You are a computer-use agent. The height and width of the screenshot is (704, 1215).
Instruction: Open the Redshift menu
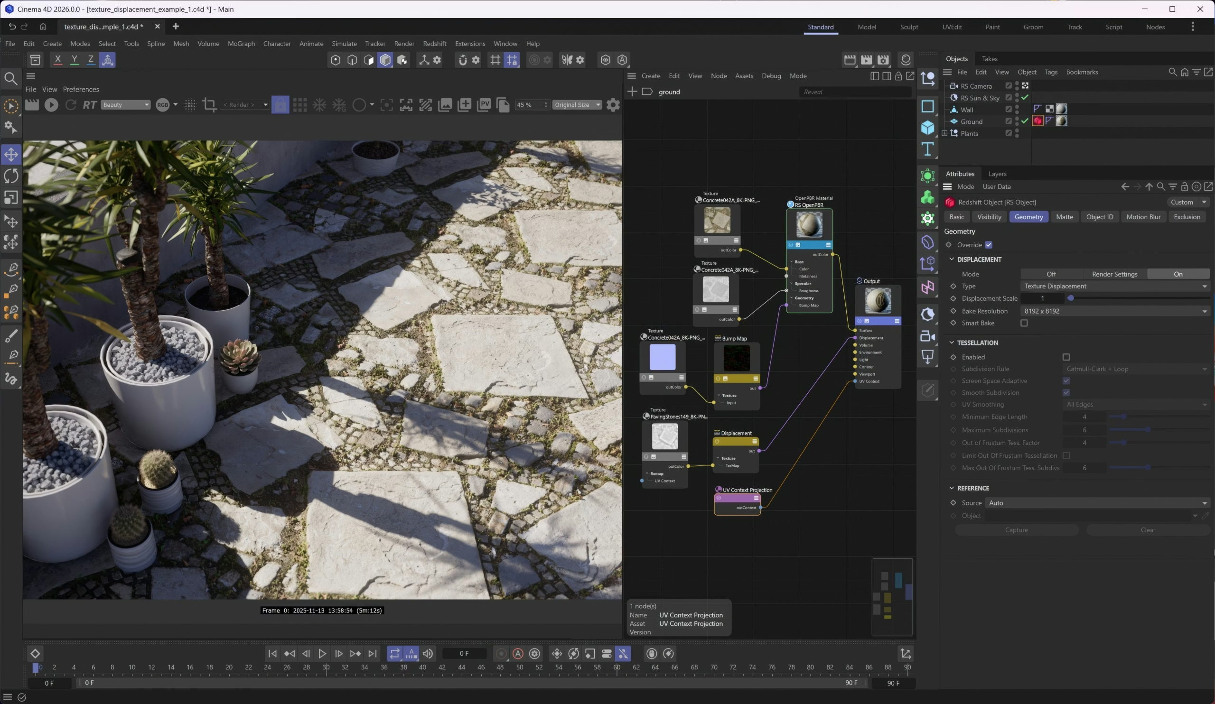click(x=434, y=43)
